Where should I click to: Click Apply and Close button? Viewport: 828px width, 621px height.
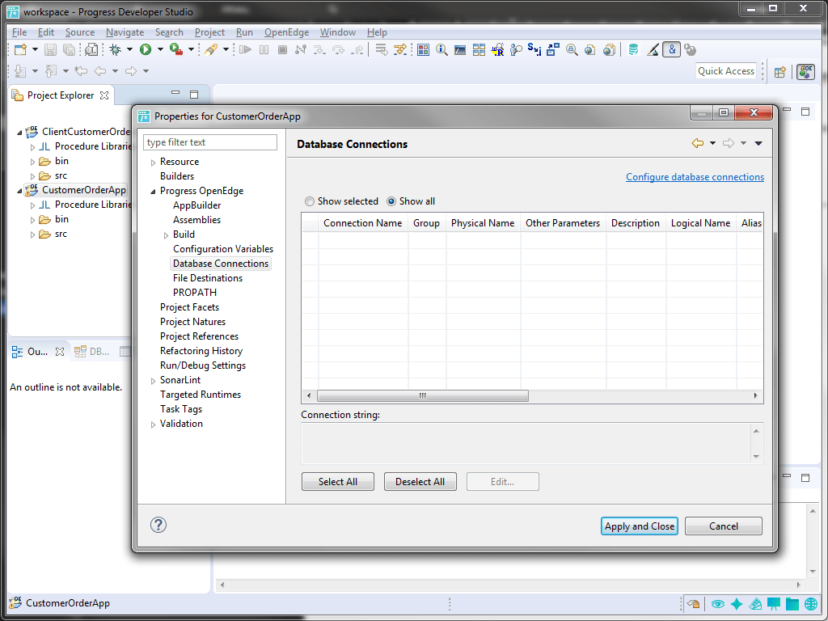640,526
